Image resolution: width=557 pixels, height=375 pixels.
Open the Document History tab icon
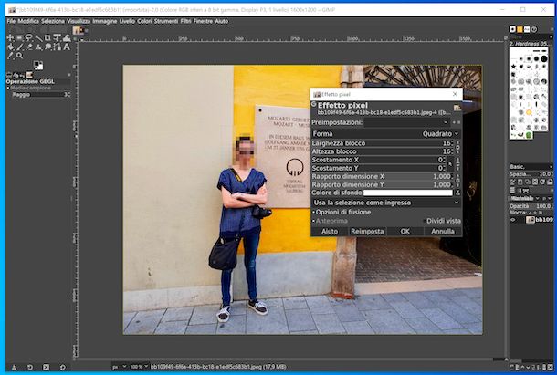pos(534,29)
